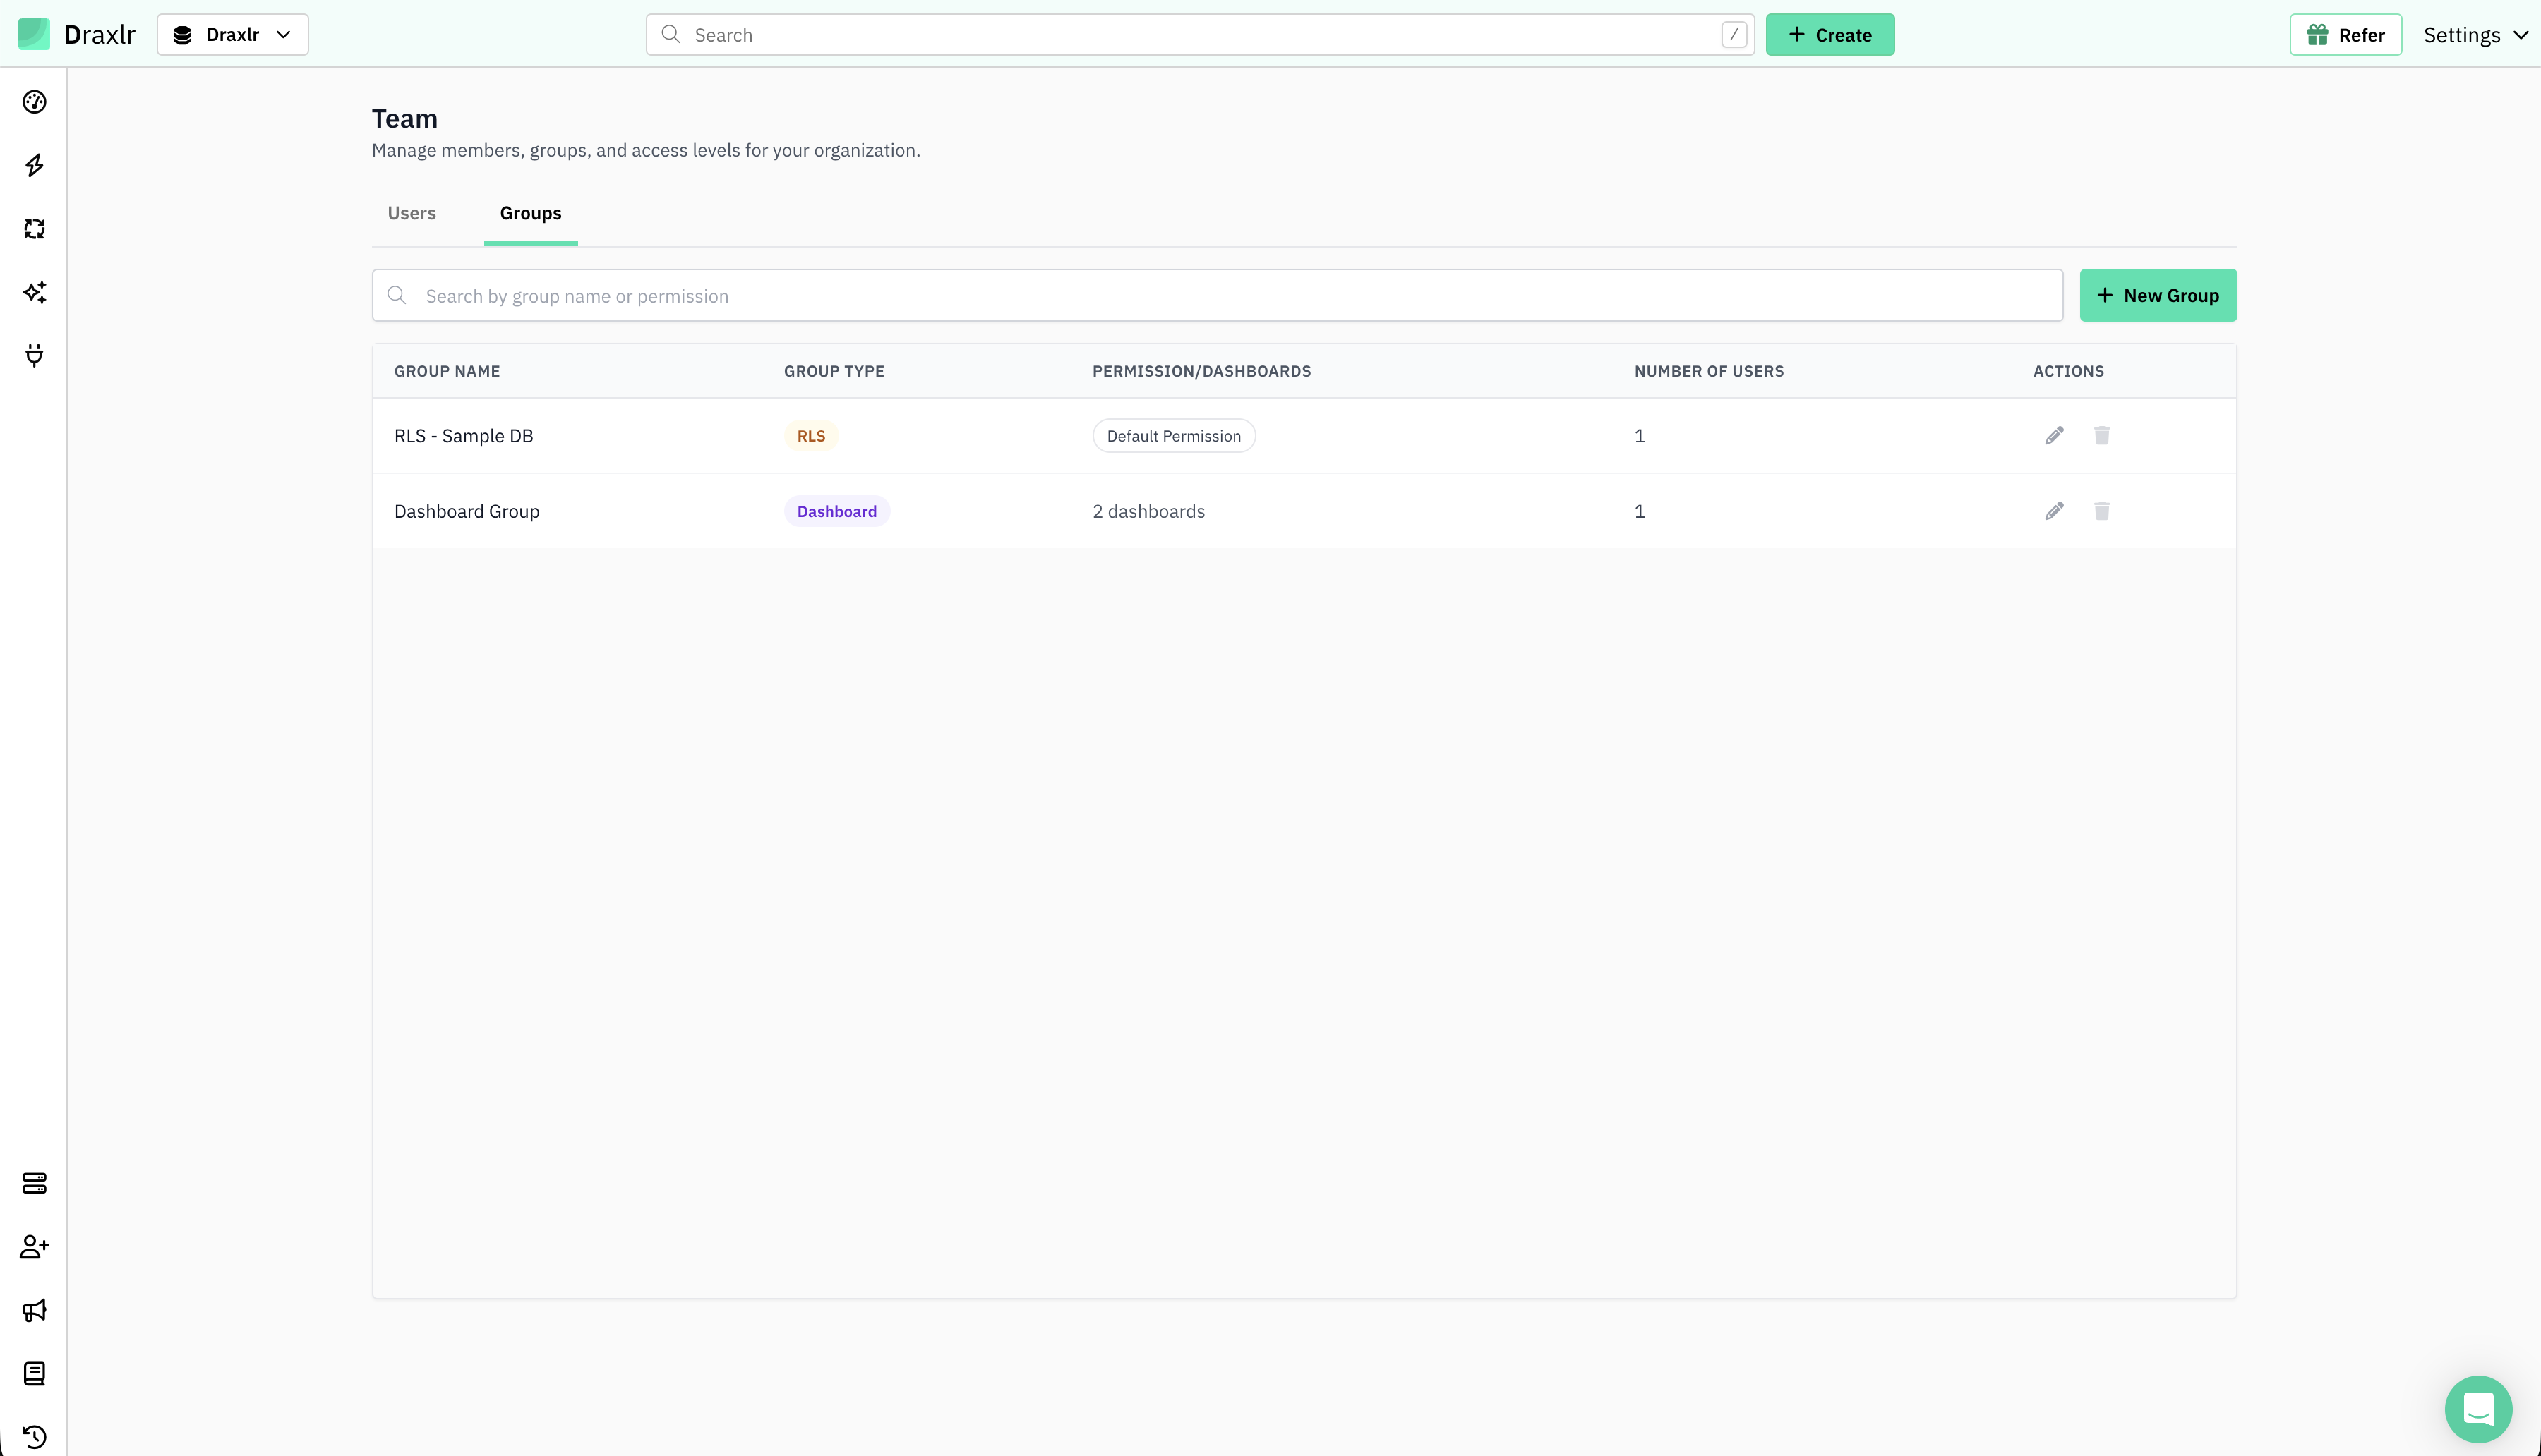The image size is (2541, 1456).
Task: Edit the RLS - Sample DB group
Action: (x=2054, y=436)
